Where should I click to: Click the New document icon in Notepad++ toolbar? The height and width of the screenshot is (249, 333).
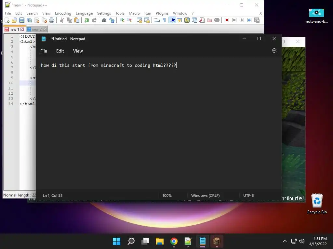(x=7, y=20)
